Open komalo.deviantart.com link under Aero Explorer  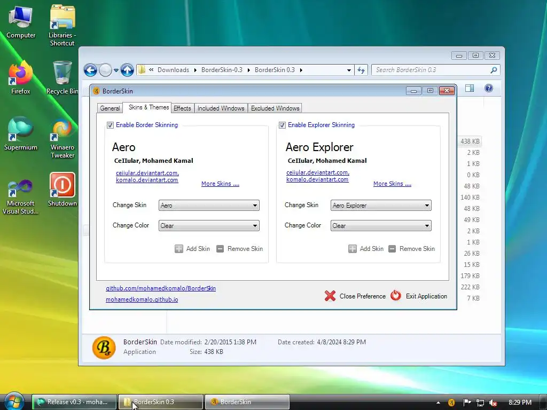coord(317,179)
